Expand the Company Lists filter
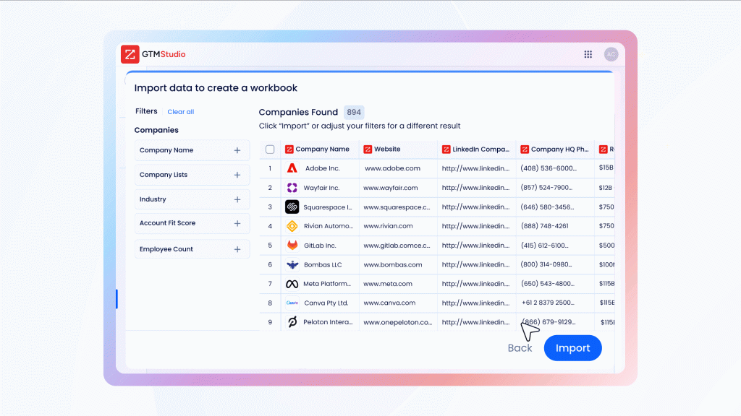Screen dimensions: 741x416 click(x=237, y=175)
